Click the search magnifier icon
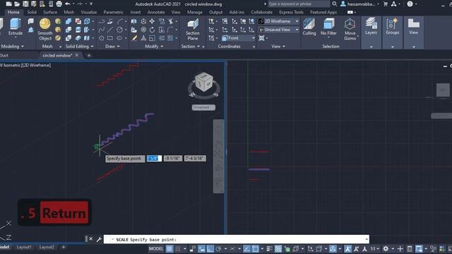The height and width of the screenshot is (254, 452). (x=334, y=4)
